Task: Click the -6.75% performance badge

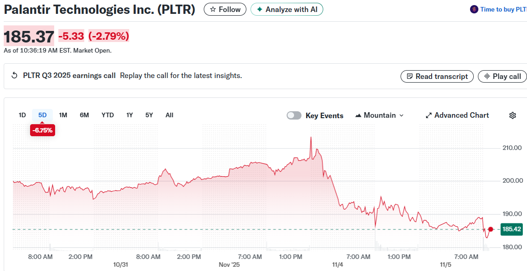Action: [42, 130]
